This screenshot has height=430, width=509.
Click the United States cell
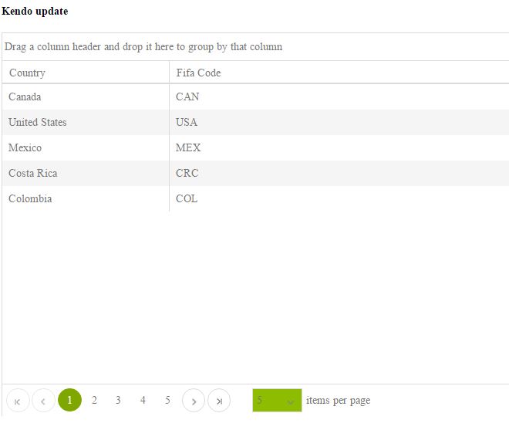pyautogui.click(x=38, y=122)
